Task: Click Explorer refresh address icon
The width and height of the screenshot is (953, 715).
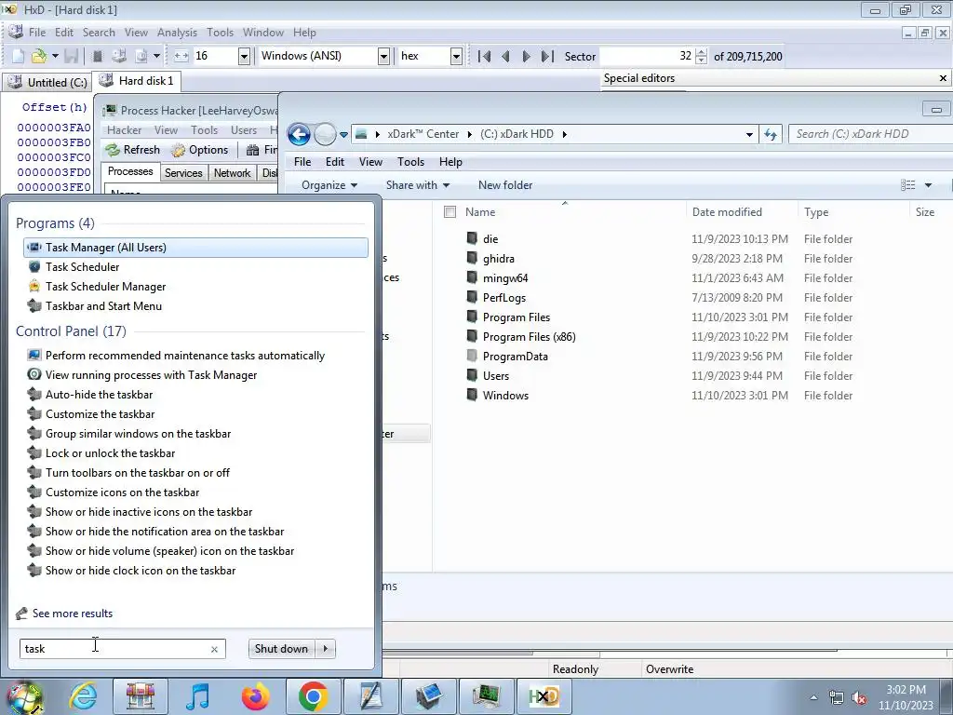Action: pos(771,134)
